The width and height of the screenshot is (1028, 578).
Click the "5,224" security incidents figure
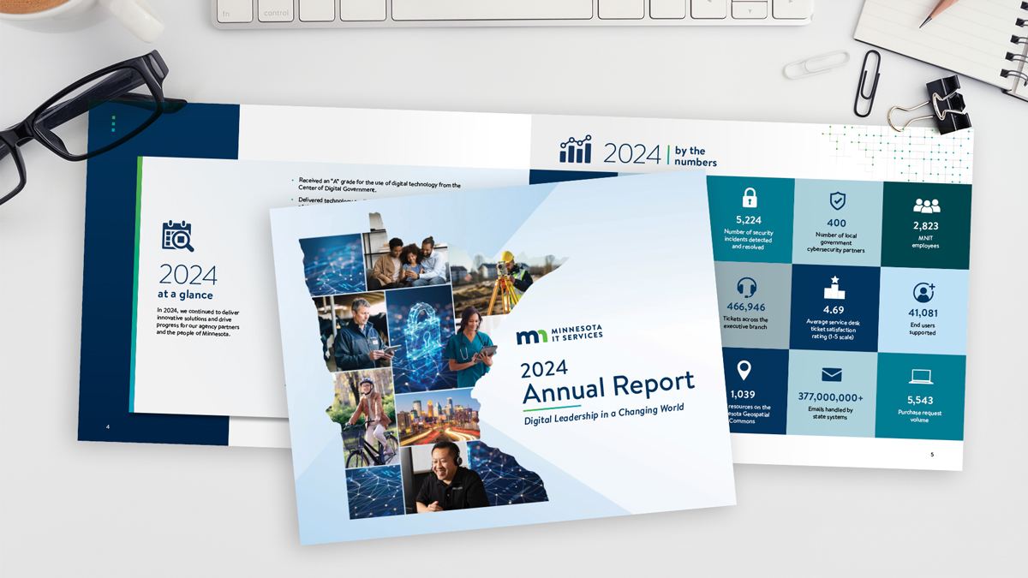pyautogui.click(x=750, y=219)
